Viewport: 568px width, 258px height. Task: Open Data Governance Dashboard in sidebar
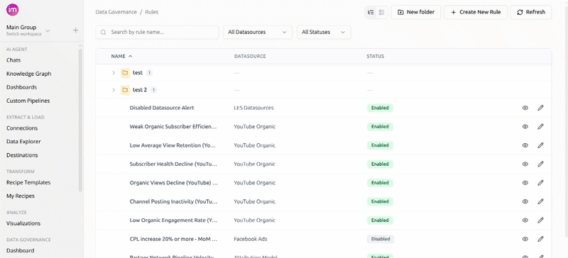coord(21,250)
